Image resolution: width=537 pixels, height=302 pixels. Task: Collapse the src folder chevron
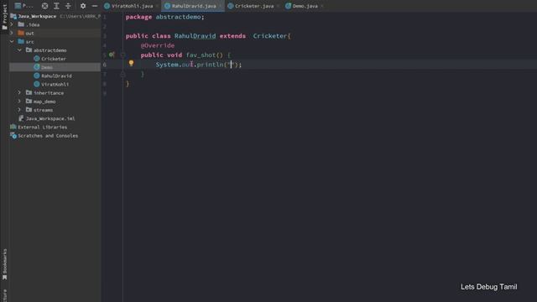click(x=12, y=42)
